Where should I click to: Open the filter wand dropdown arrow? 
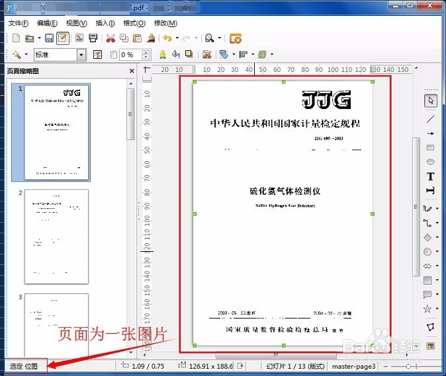click(26, 54)
